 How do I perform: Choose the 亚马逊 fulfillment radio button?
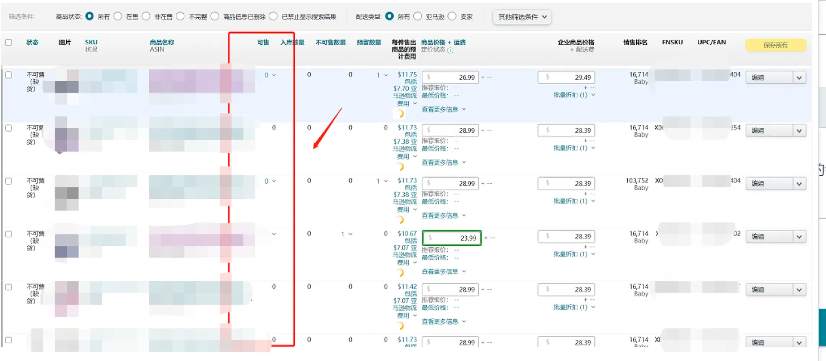pyautogui.click(x=417, y=16)
